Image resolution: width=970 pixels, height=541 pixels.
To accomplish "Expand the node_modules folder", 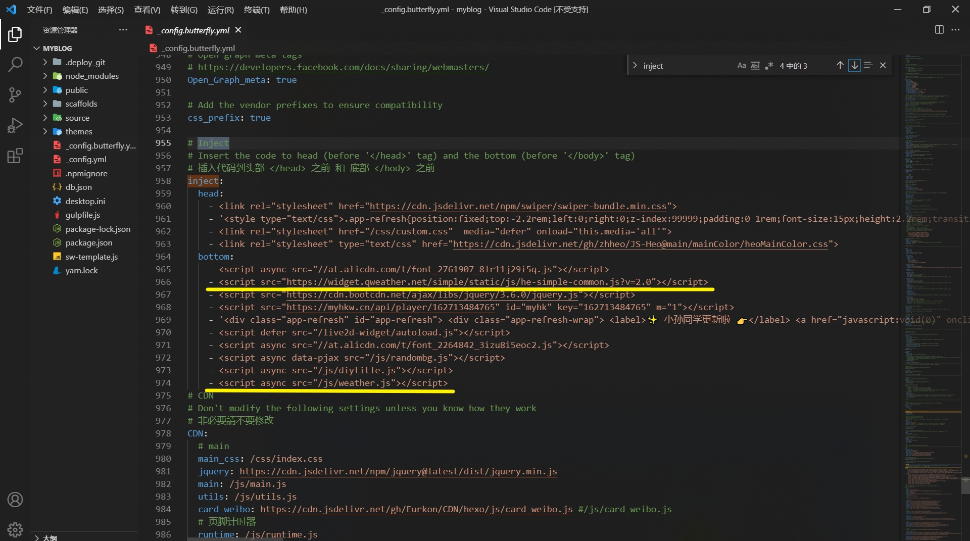I will (x=45, y=76).
